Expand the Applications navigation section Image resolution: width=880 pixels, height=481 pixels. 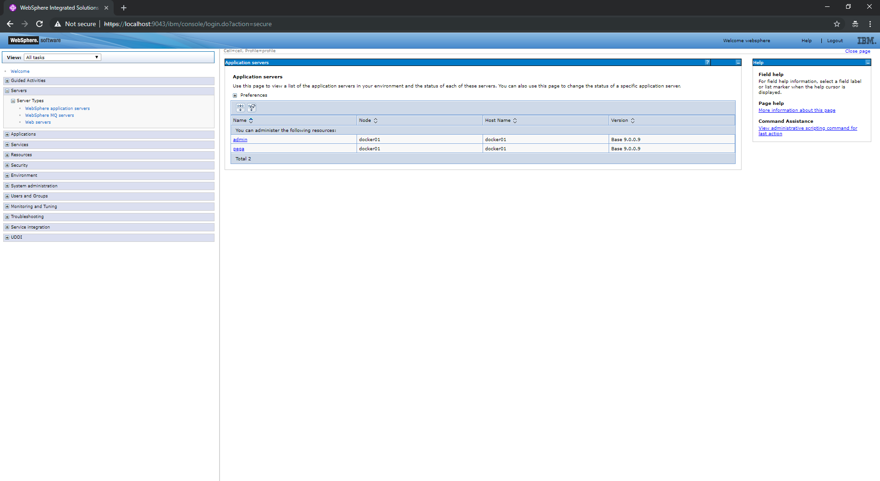7,134
